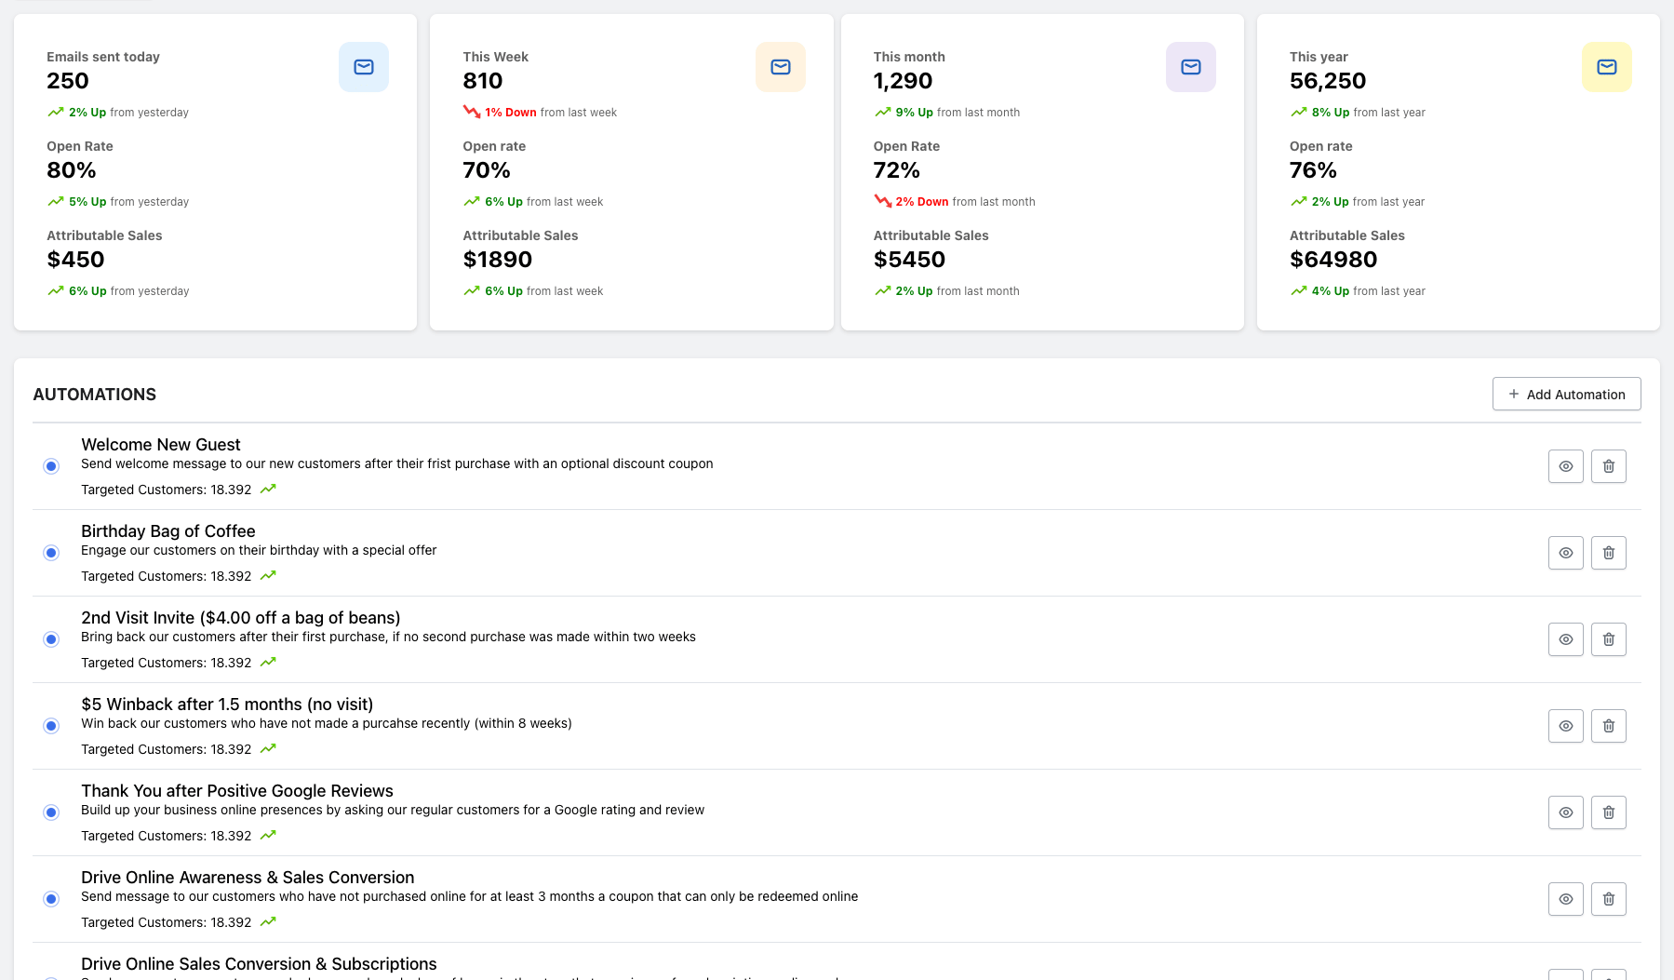Delete the Welcome New Guest automation
Image resolution: width=1674 pixels, height=980 pixels.
1608,466
